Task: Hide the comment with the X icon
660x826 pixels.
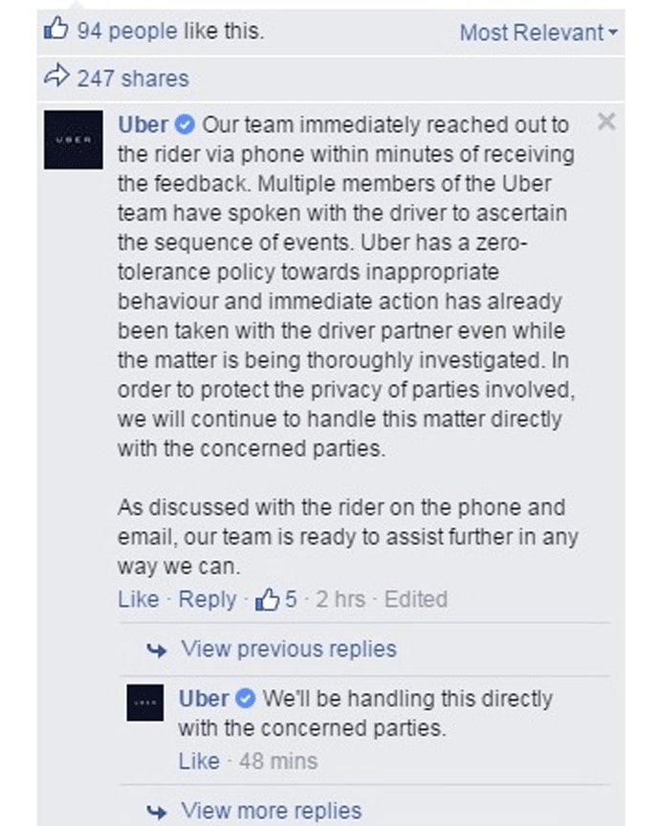Action: [605, 122]
